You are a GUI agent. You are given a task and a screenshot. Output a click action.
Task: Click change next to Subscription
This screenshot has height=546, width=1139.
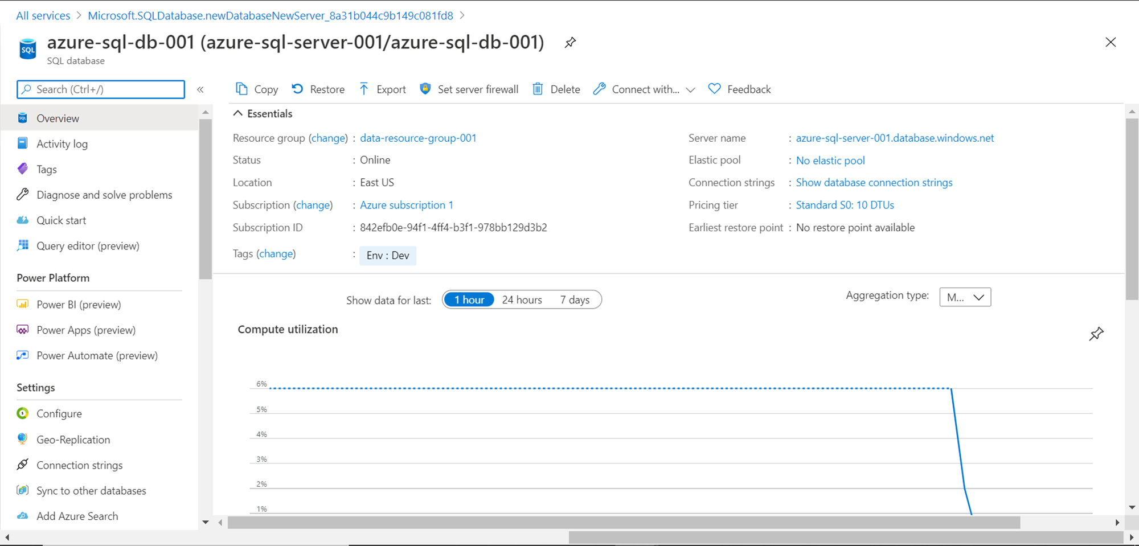[x=313, y=205]
